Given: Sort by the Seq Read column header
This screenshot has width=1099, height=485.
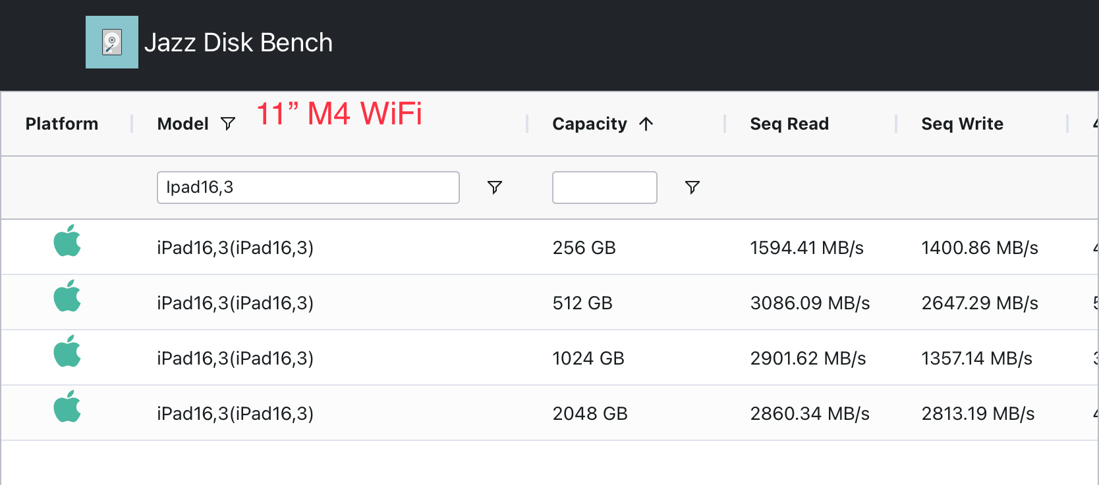Looking at the screenshot, I should pyautogui.click(x=789, y=124).
